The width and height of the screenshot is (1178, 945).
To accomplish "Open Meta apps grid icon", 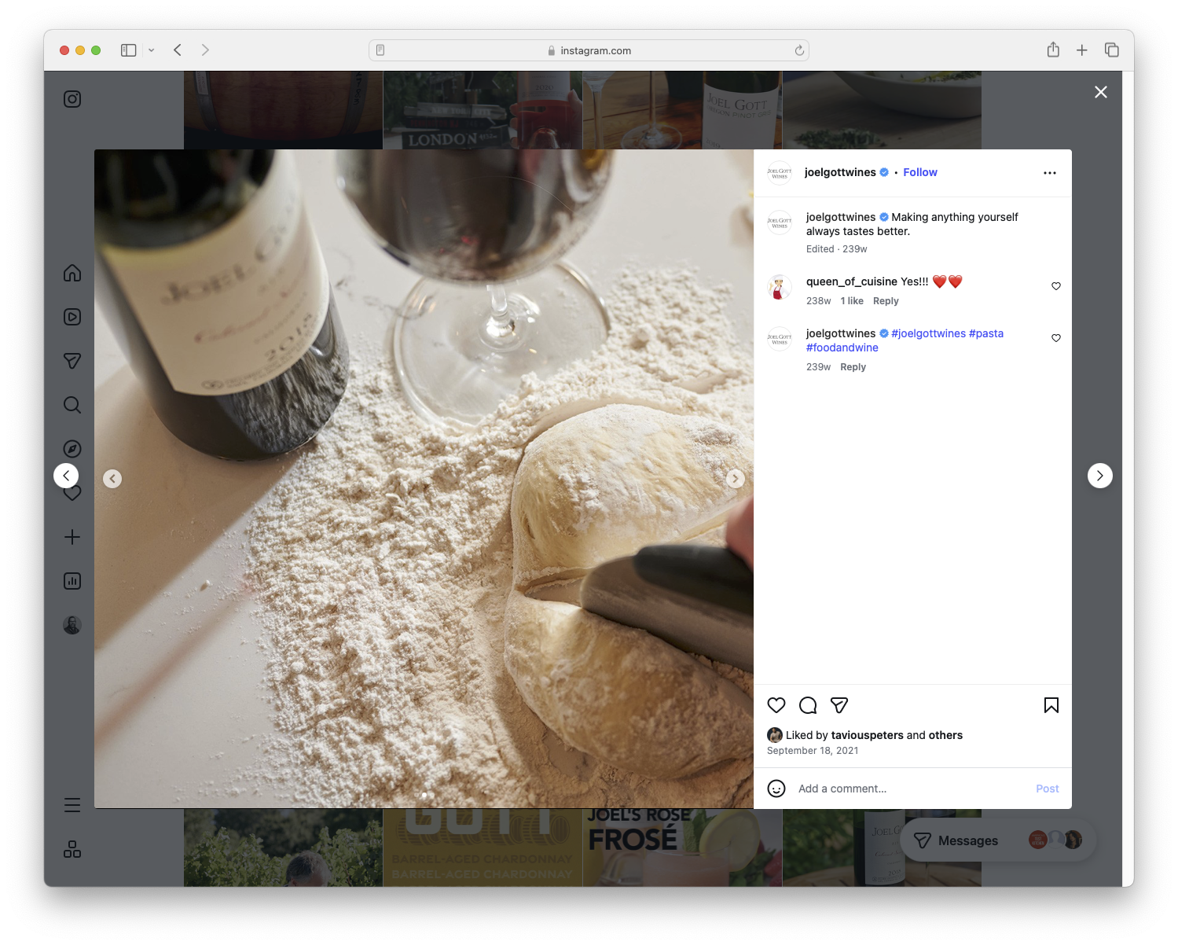I will point(72,849).
